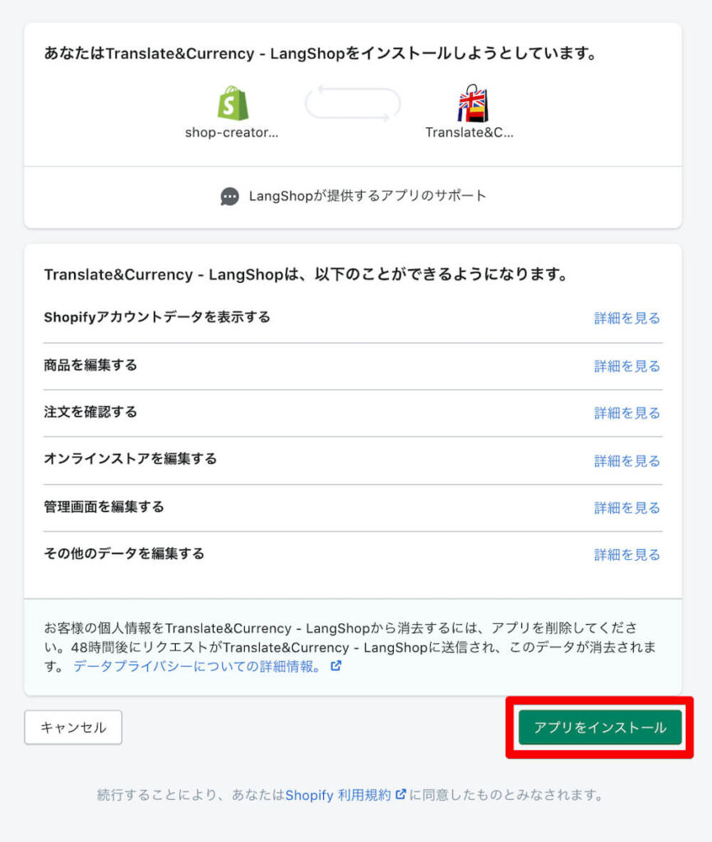
Task: Click the chat bubble support icon
Action: pos(230,197)
